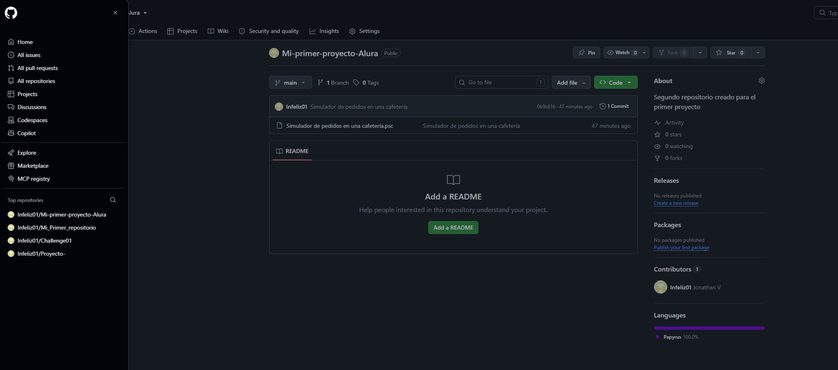Open the Security and quality tab
This screenshot has width=838, height=370.
tap(269, 31)
